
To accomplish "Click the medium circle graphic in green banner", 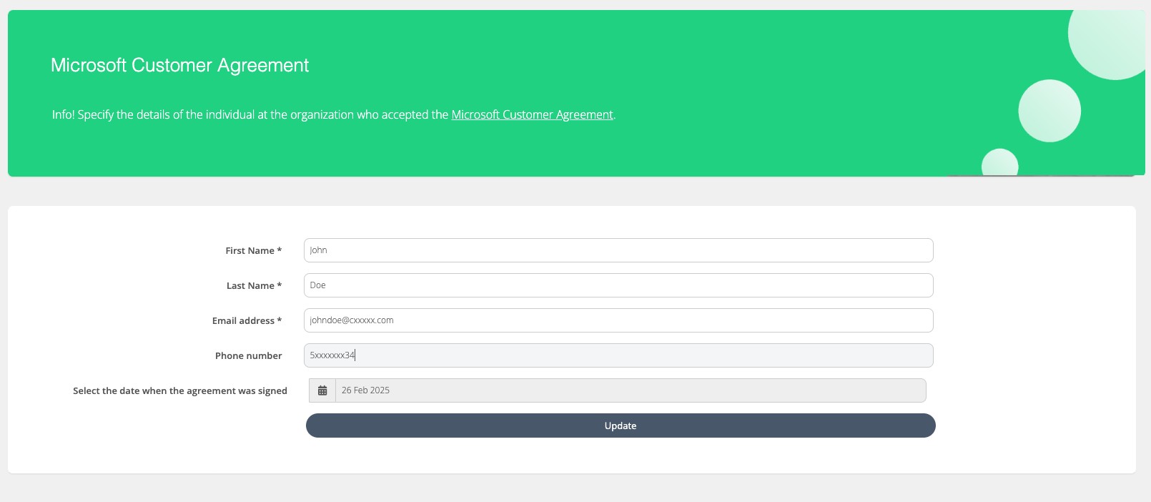I will click(x=1049, y=111).
